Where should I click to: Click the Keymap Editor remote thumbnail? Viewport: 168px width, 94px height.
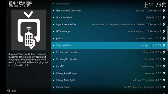coord(29,30)
